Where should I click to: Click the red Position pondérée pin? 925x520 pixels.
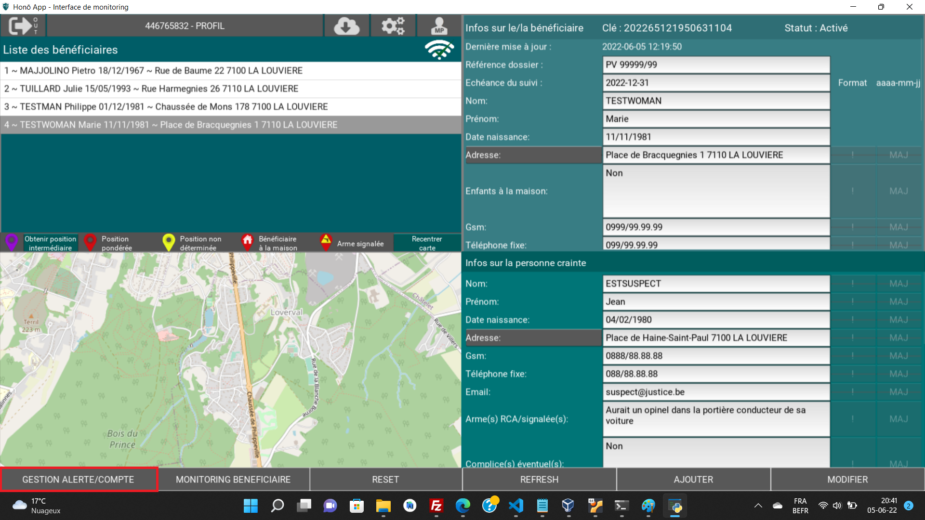[90, 242]
